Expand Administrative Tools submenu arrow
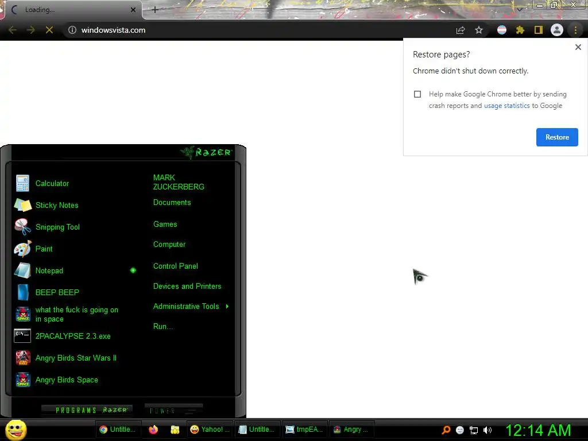The image size is (588, 441). (227, 307)
